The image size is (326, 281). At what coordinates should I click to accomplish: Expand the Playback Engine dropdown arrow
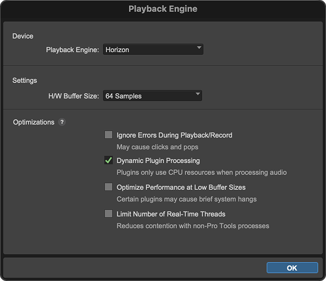click(199, 48)
